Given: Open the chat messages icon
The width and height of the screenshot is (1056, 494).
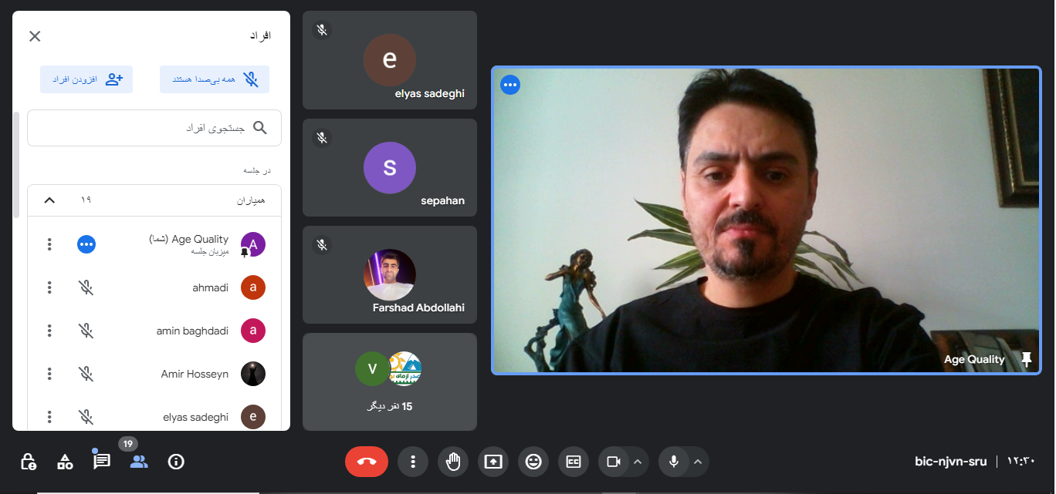Looking at the screenshot, I should 102,462.
